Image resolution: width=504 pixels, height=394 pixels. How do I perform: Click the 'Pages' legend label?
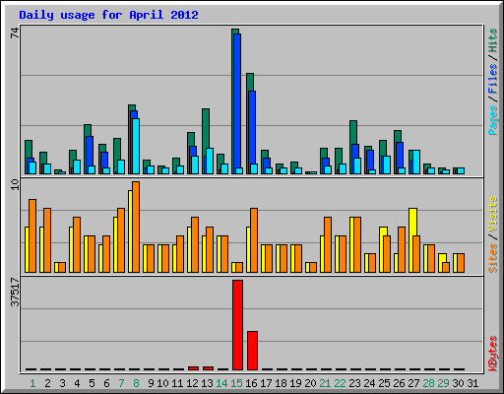pyautogui.click(x=492, y=120)
